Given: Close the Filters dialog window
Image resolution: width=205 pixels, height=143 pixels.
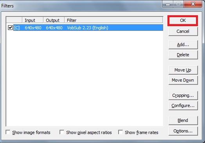Looking at the screenshot, I should (x=193, y=4).
